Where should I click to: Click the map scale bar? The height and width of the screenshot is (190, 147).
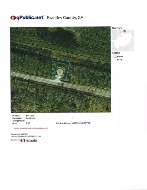20,110
